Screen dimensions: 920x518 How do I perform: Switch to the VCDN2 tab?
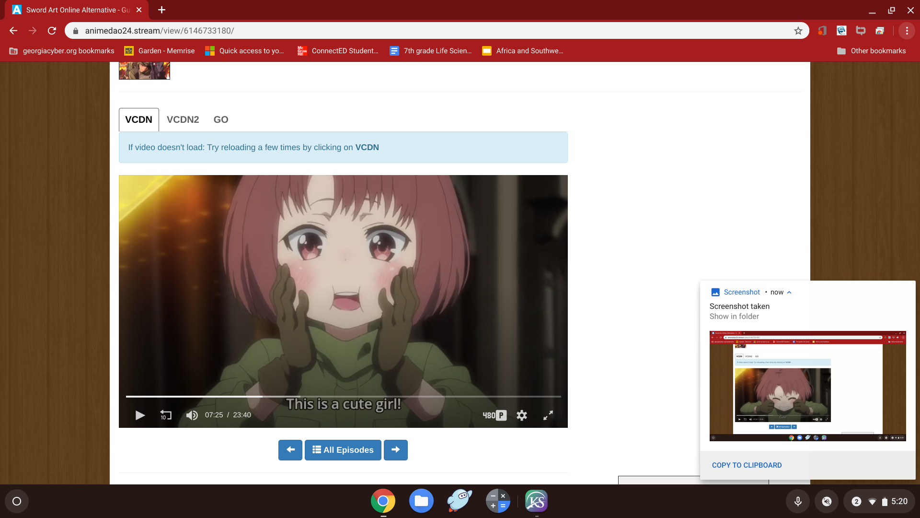(183, 120)
